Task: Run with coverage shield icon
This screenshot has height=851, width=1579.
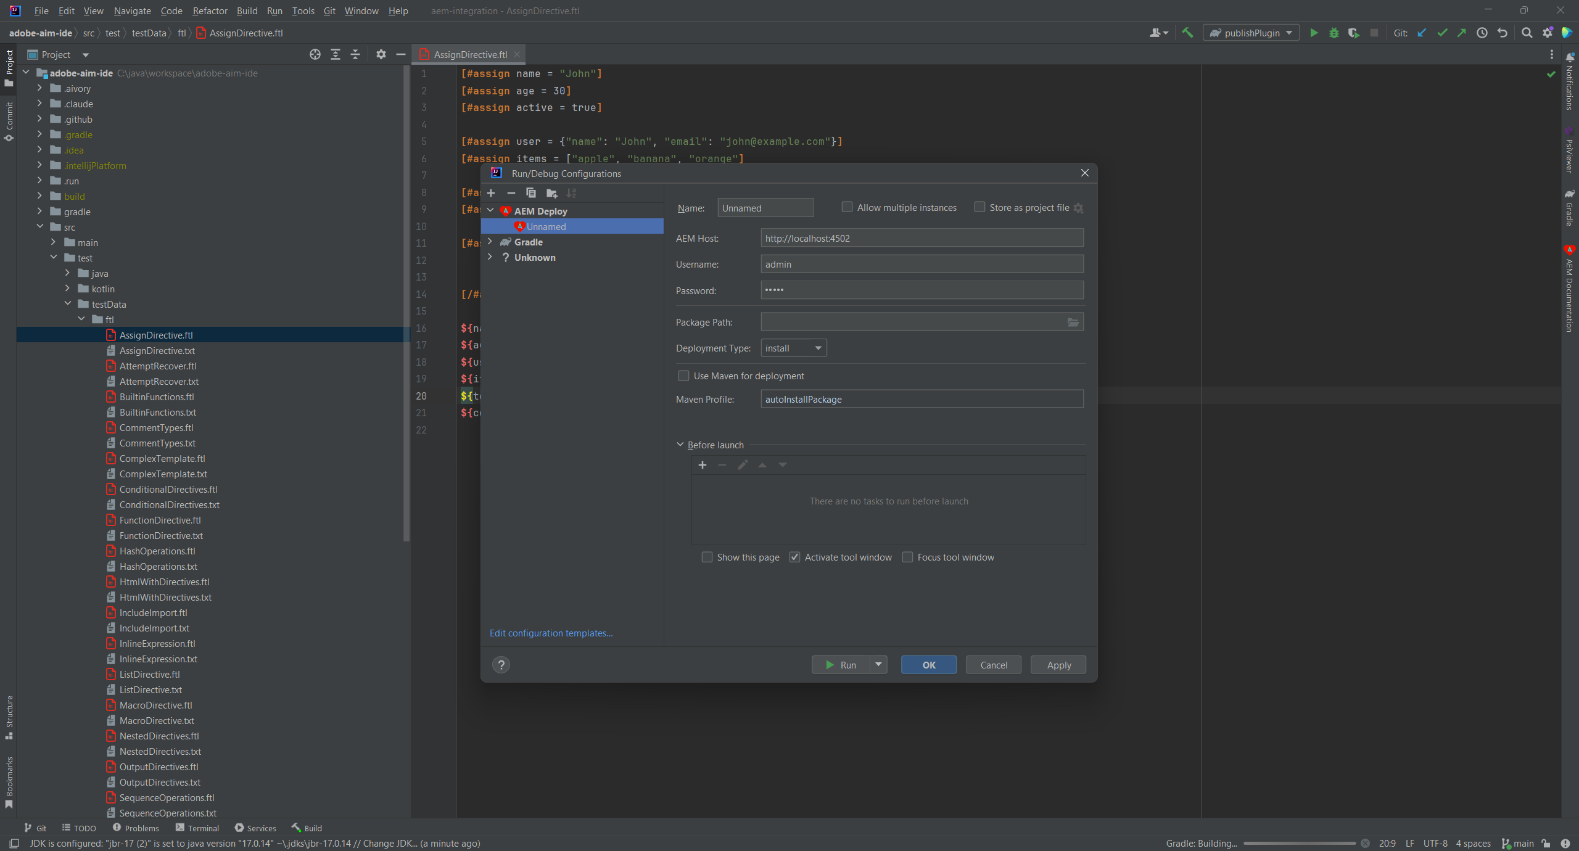Action: (x=1353, y=33)
